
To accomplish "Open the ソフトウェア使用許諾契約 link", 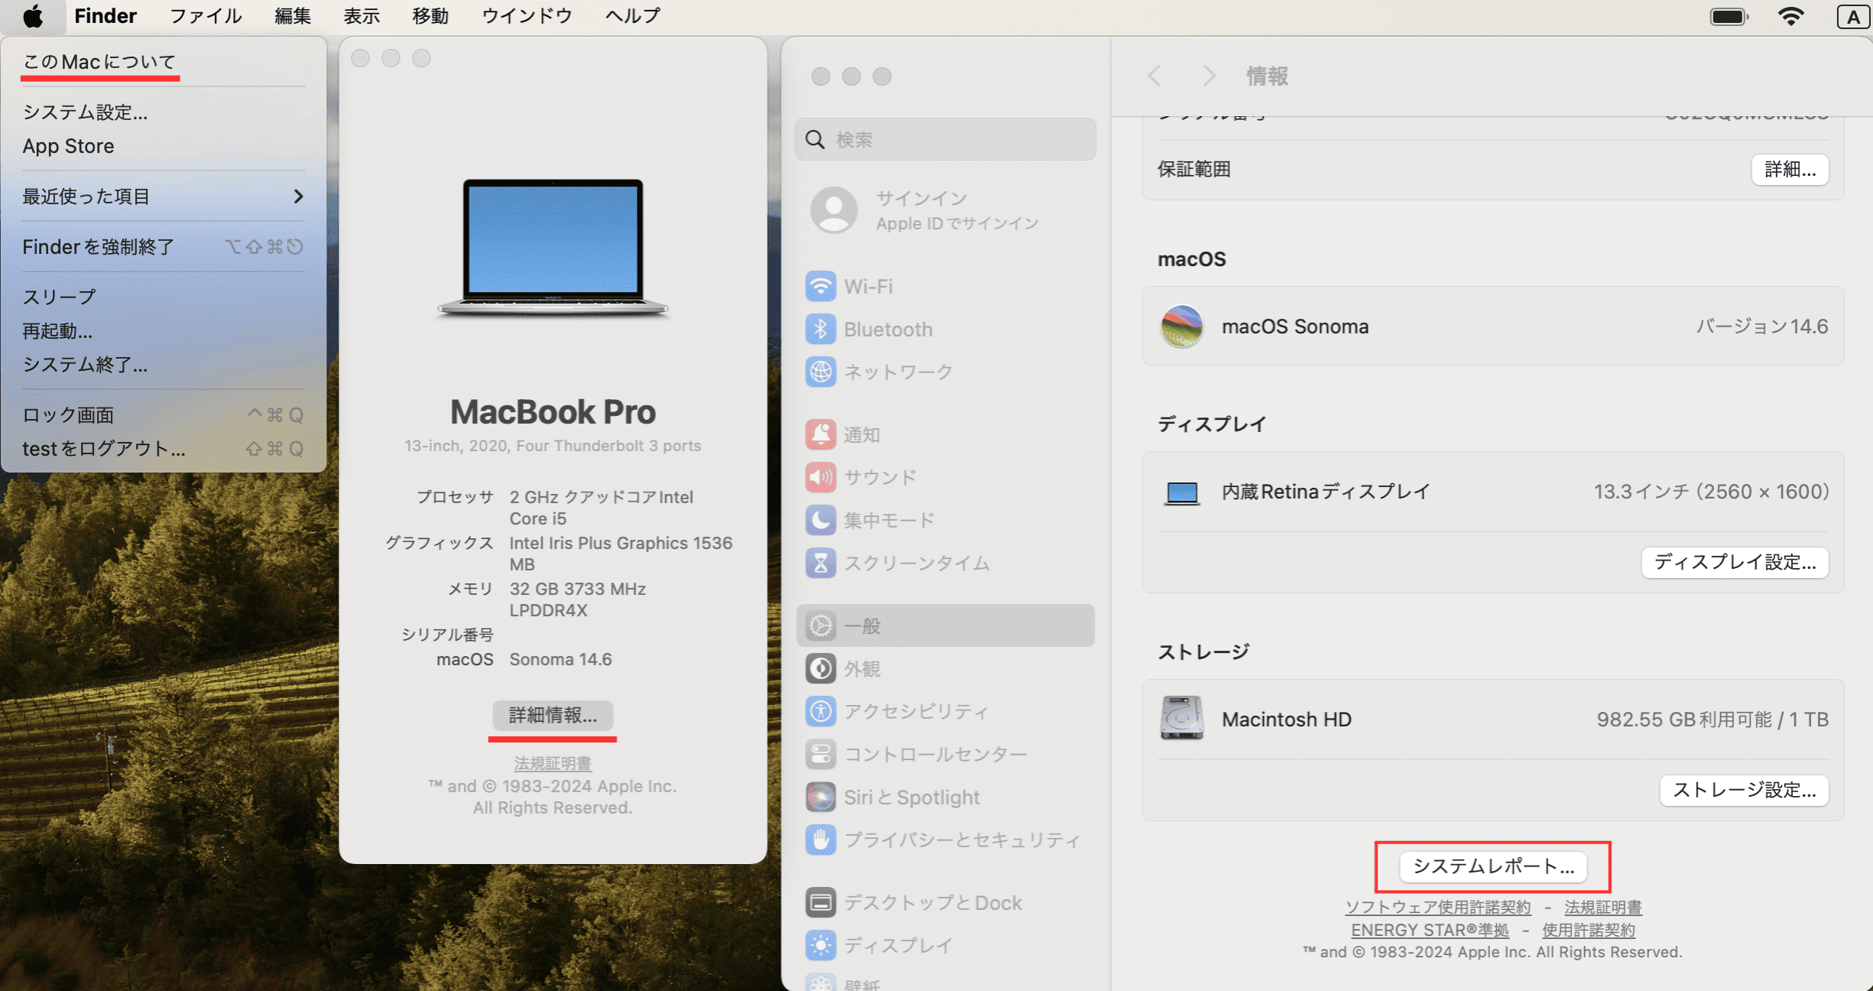I will point(1437,907).
